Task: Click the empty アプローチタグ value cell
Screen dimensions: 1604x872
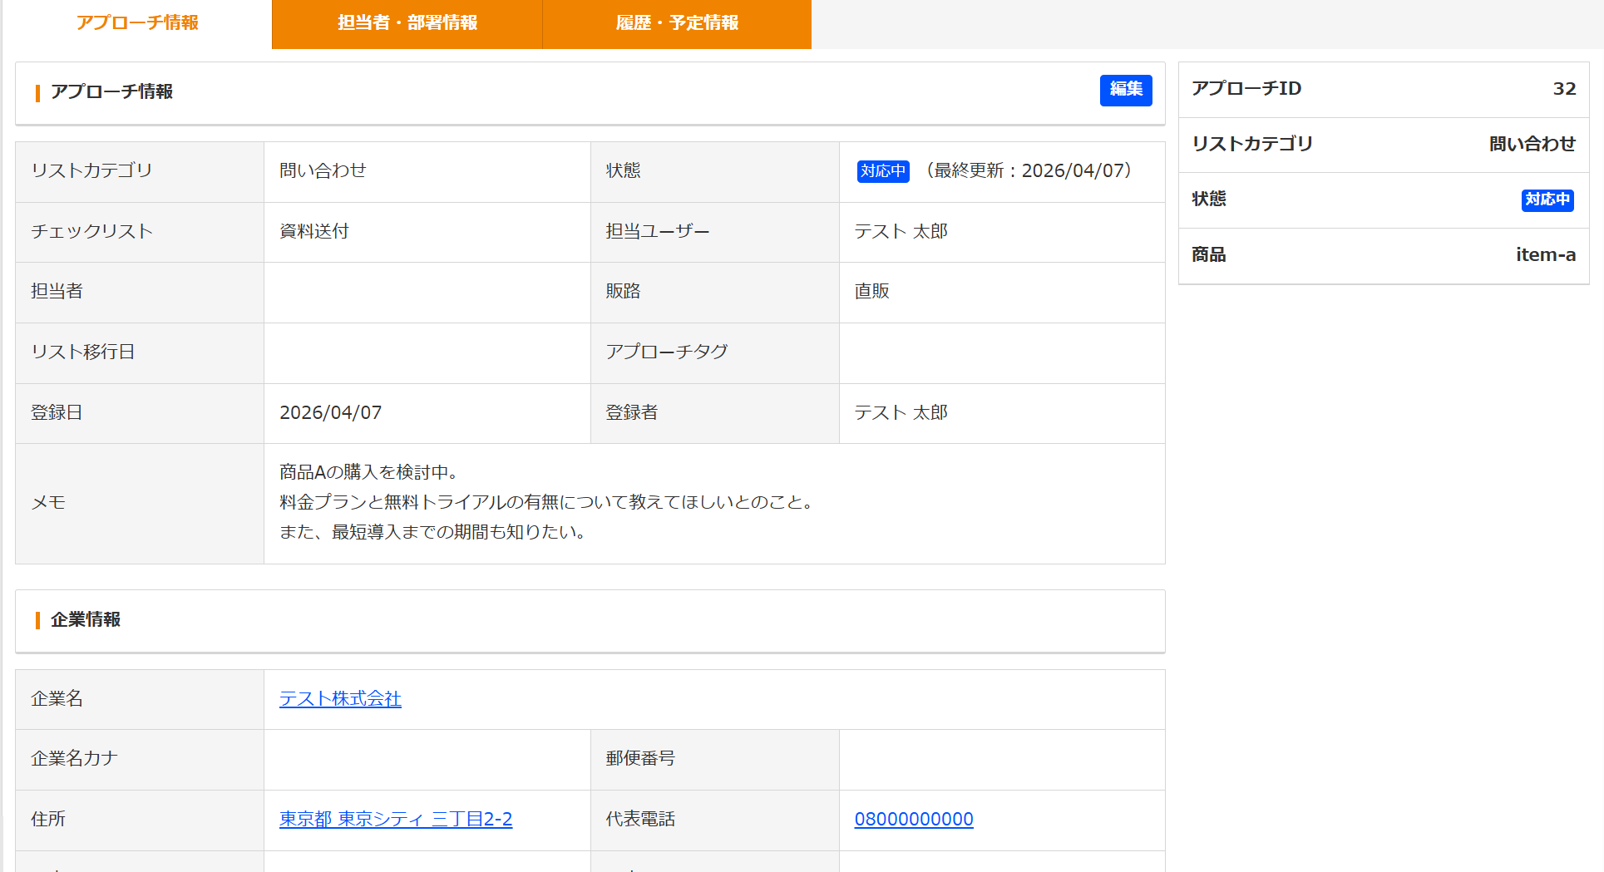Action: pos(1001,352)
